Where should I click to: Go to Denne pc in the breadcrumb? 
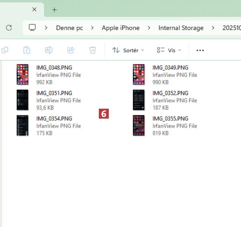click(x=69, y=28)
